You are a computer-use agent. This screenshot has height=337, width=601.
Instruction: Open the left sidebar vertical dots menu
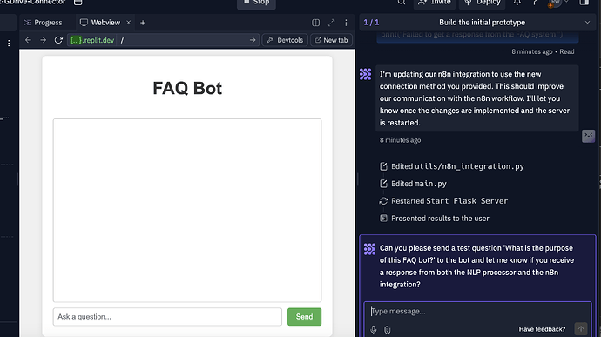click(9, 44)
